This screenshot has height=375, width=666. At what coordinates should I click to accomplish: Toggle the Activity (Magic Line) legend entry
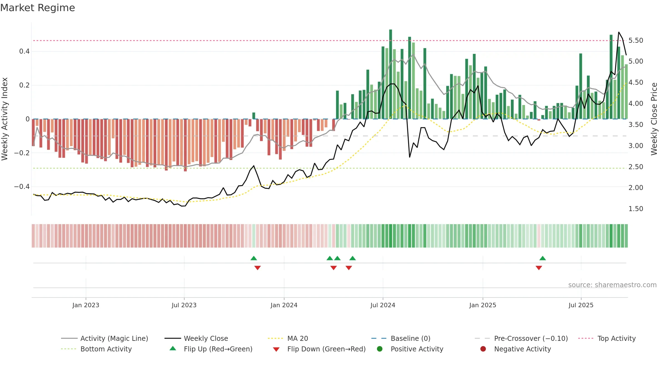pos(105,338)
